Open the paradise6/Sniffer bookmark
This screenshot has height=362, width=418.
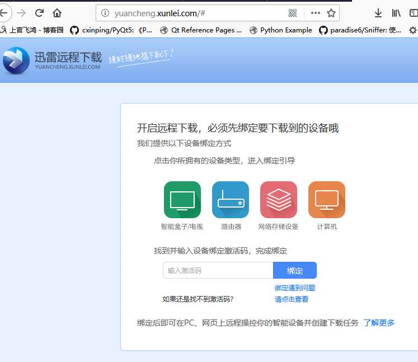coord(360,30)
